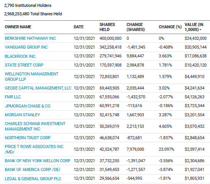This screenshot has width=210, height=184.
Task: Open Legal & General Group PLC link
Action: click(33, 179)
